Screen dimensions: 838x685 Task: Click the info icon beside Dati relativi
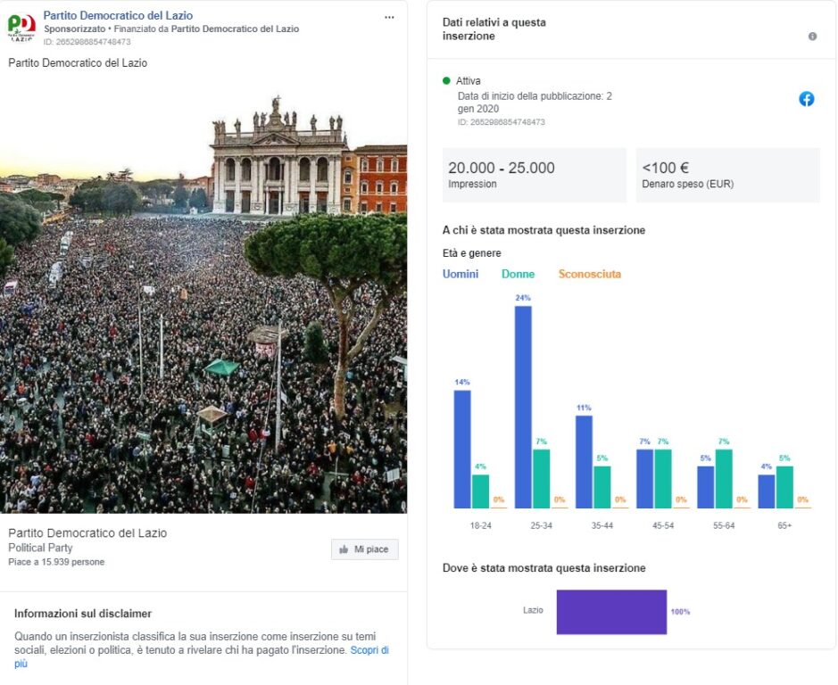click(812, 37)
